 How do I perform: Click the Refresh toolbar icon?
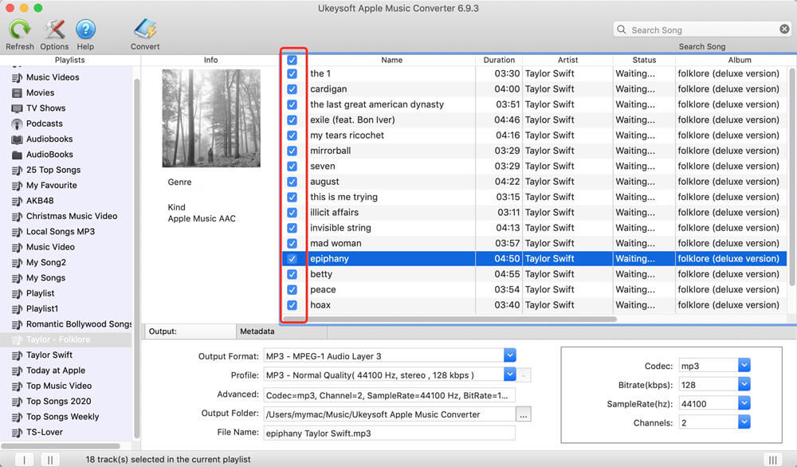[19, 29]
